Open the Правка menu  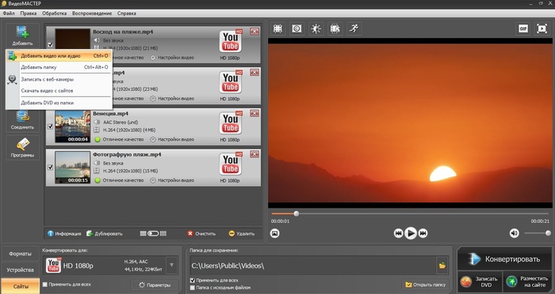29,13
